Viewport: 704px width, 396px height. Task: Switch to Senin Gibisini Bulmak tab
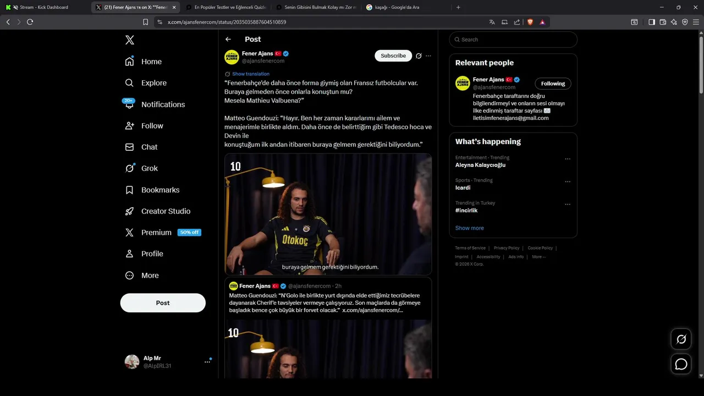(316, 7)
